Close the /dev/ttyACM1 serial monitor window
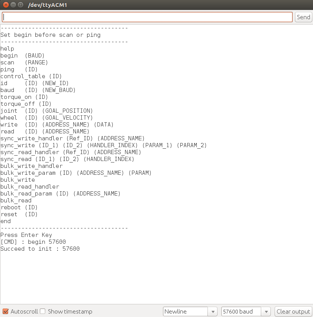This screenshot has width=313, height=317. [5, 5]
